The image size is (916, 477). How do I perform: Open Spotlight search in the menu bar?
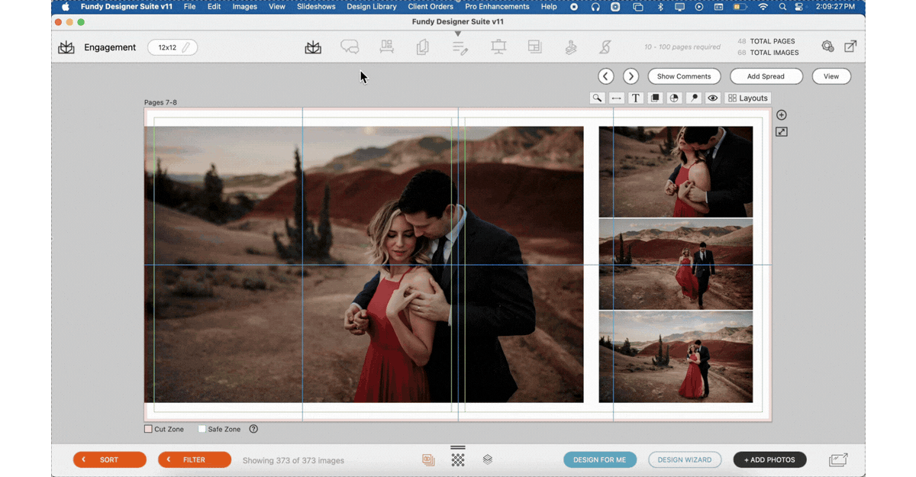(x=782, y=7)
